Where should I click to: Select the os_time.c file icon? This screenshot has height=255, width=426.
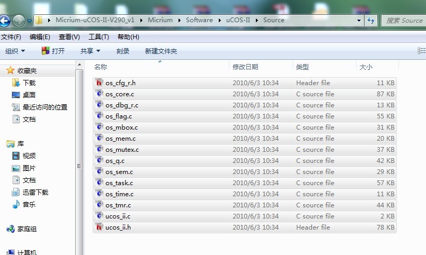pyautogui.click(x=99, y=194)
